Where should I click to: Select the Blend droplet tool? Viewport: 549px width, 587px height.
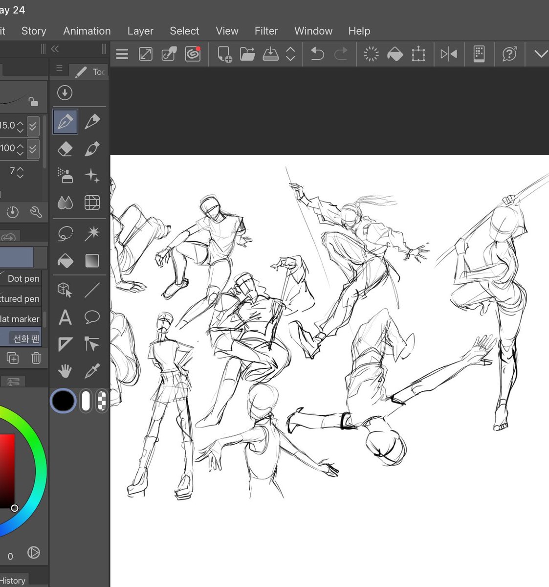[65, 203]
